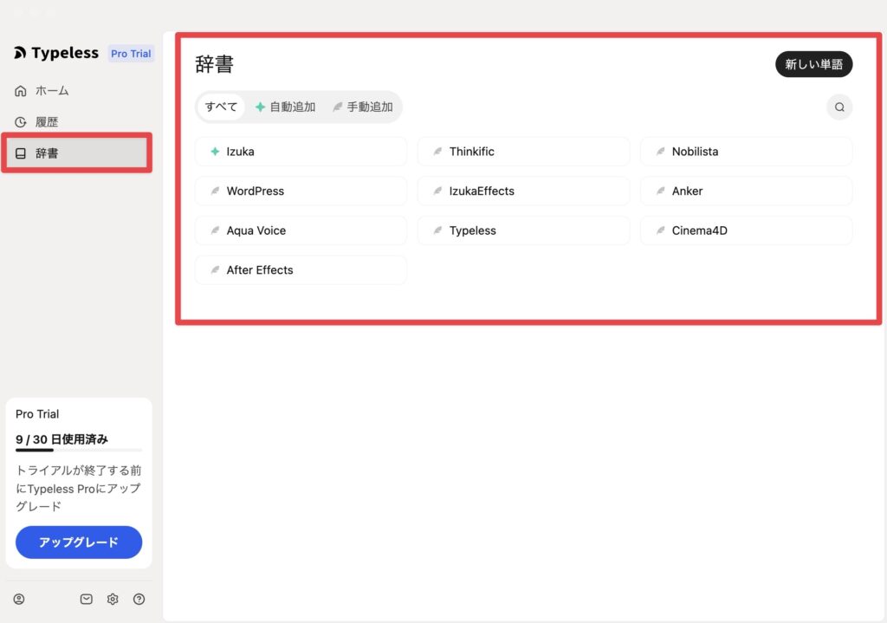Open the help question mark icon

[139, 599]
